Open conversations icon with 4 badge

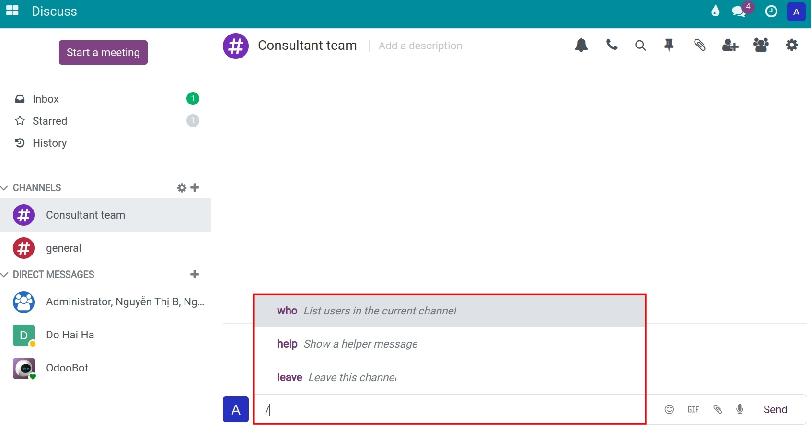click(740, 11)
